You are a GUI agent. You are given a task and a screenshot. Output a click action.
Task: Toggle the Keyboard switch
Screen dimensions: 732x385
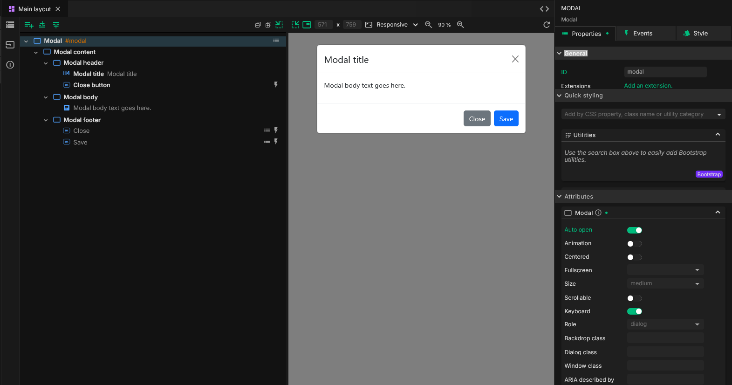tap(635, 311)
